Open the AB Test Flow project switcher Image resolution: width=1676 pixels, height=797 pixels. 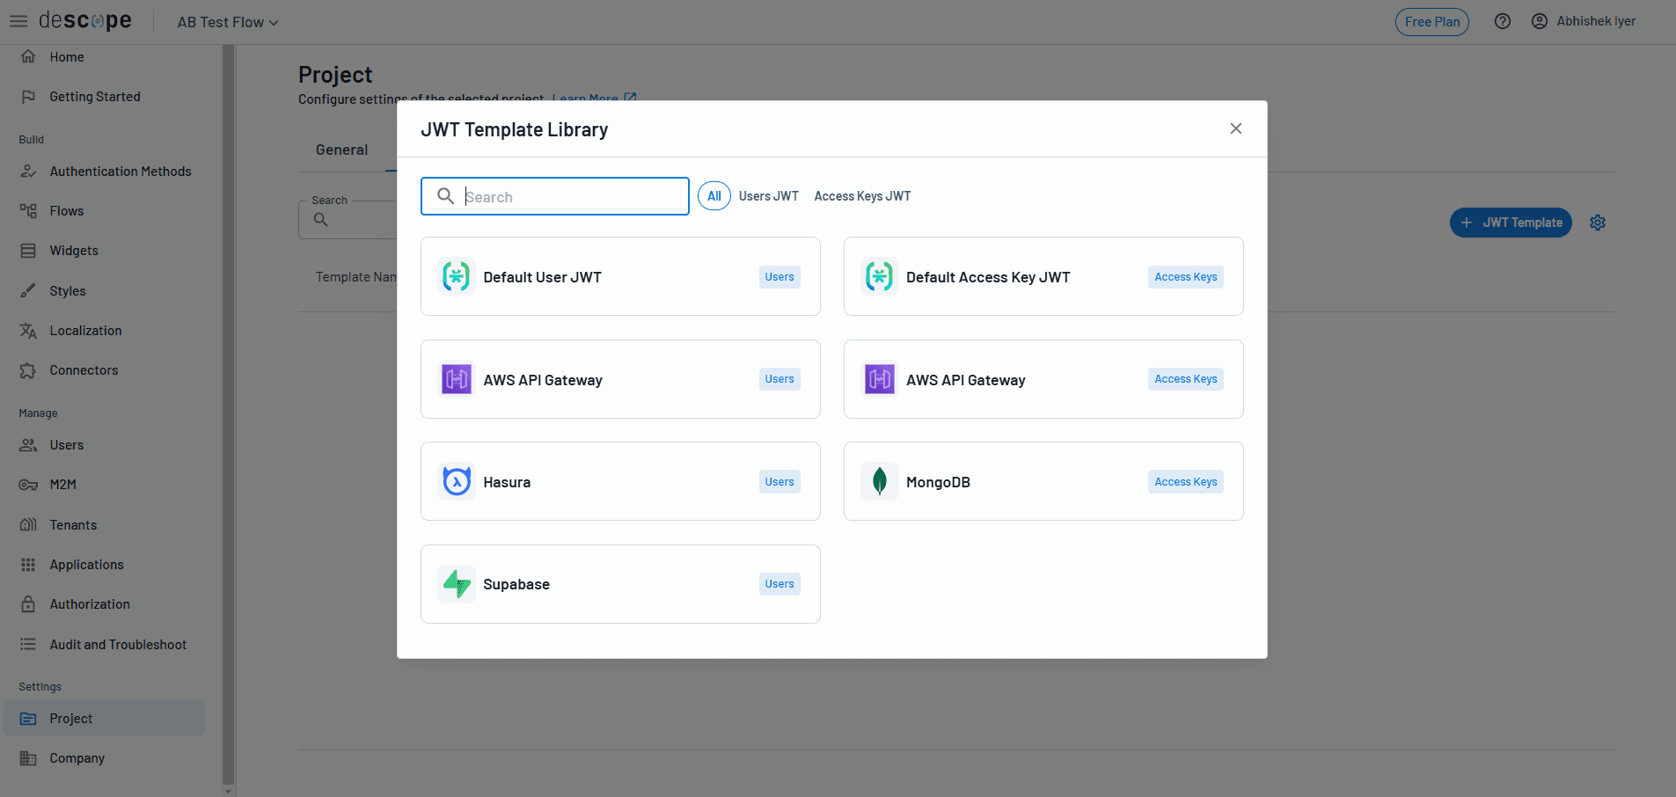tap(226, 21)
